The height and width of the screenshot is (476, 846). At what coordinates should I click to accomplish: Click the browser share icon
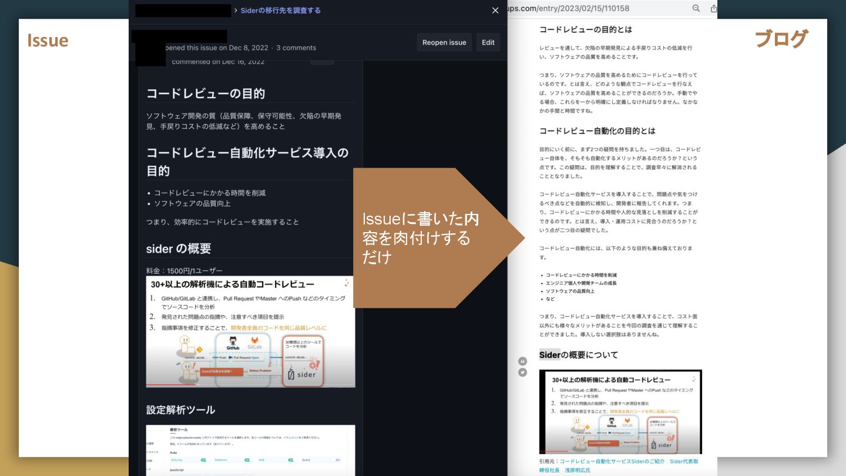(x=713, y=8)
